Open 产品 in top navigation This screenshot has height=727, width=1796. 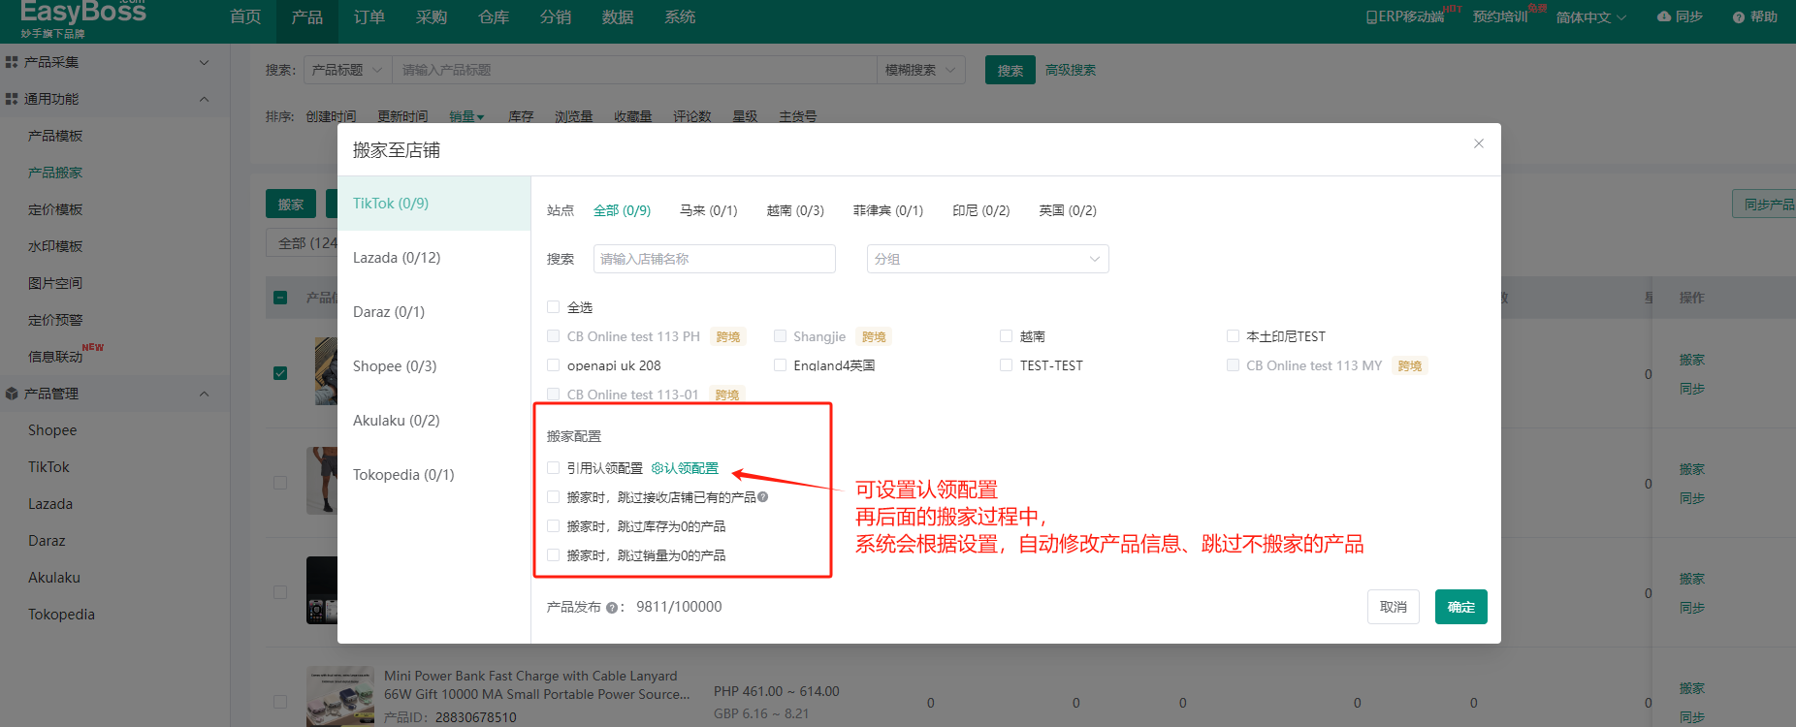coord(307,17)
